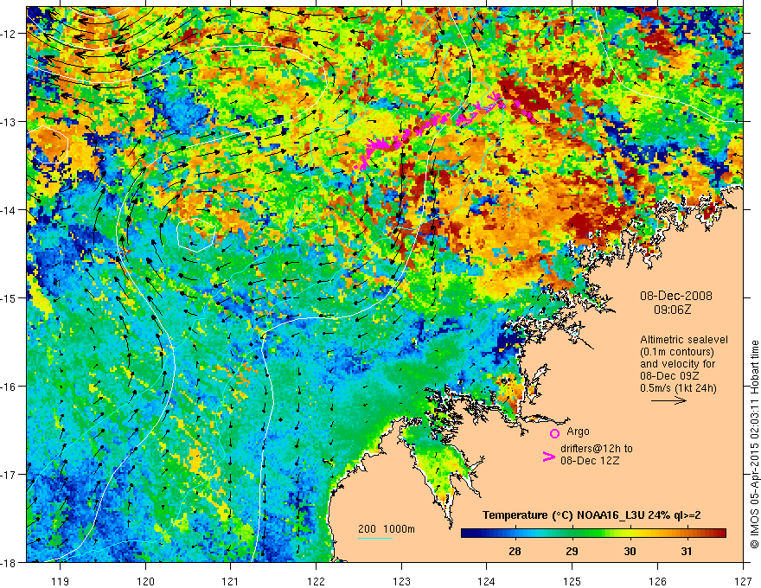Image resolution: width=761 pixels, height=588 pixels.
Task: Click the longitude 122 axis label
Action: point(316,581)
